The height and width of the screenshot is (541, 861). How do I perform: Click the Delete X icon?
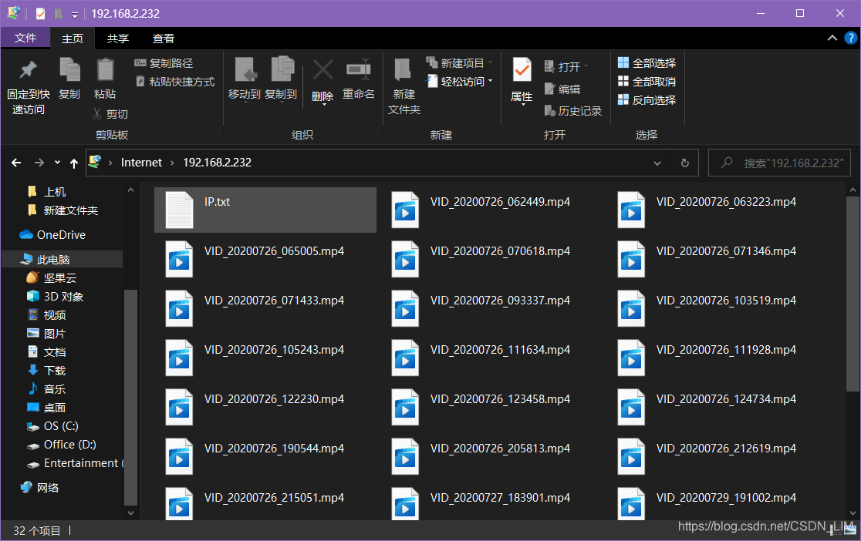click(x=322, y=70)
